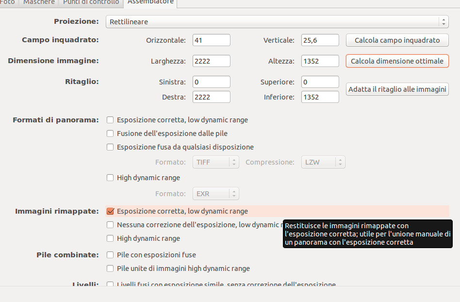Check Pile unite di immagini high dynamic range
460x302 pixels.
110,268
